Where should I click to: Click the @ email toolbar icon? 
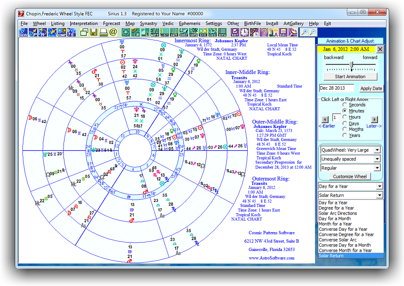pos(113,32)
